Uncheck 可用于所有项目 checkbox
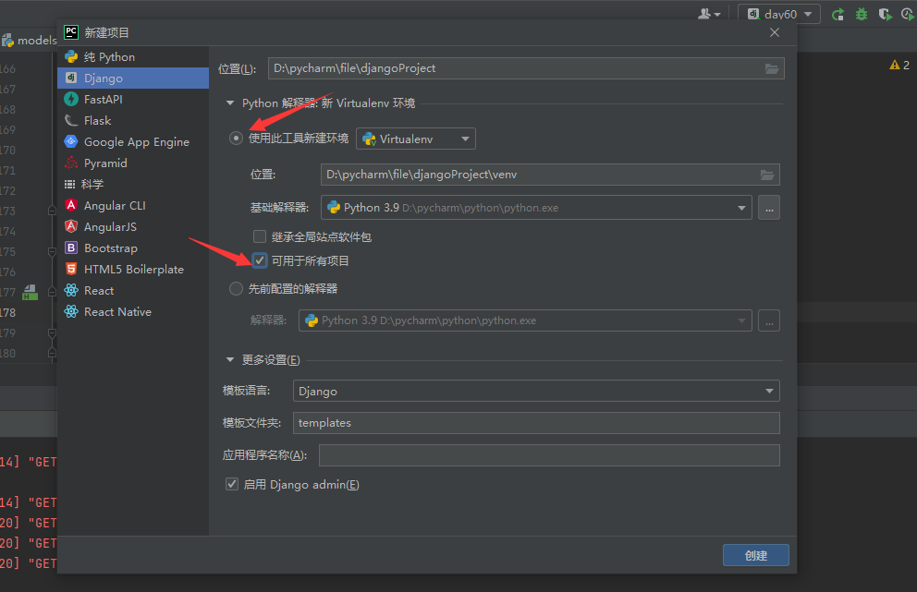 260,260
